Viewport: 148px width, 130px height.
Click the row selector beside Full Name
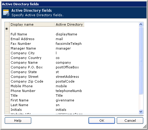pos(7,34)
